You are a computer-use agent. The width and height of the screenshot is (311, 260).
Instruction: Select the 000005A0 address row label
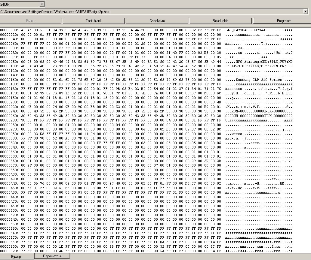[9, 233]
